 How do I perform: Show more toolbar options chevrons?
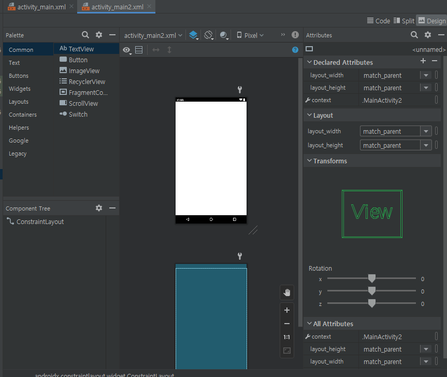pos(283,35)
